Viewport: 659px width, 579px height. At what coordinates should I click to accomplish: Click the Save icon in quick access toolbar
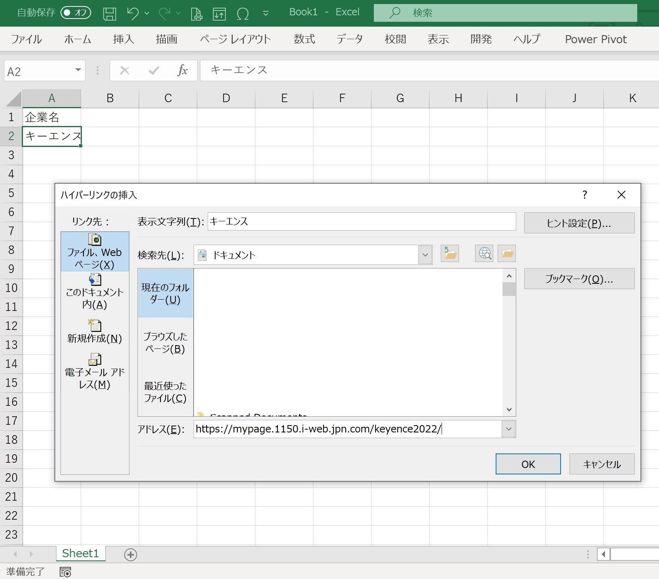click(x=110, y=14)
